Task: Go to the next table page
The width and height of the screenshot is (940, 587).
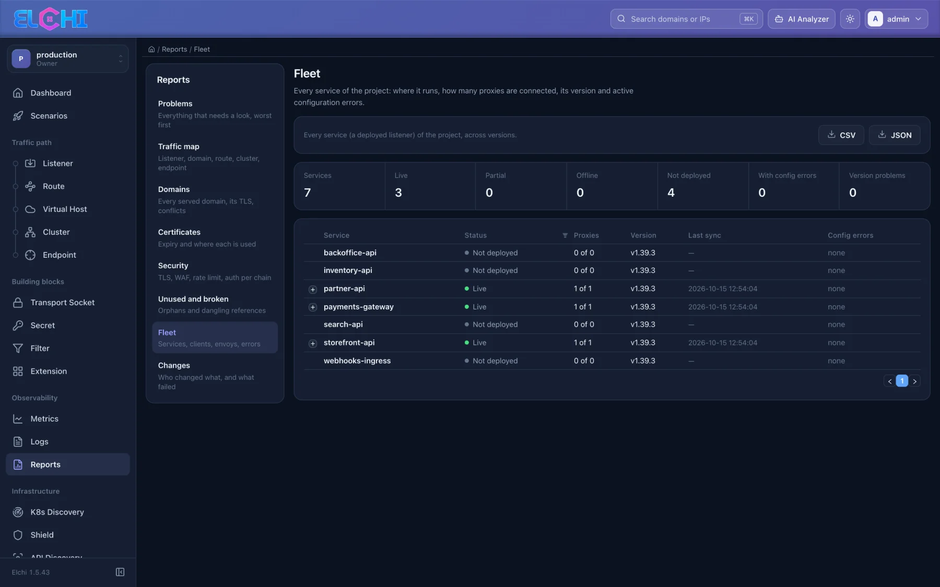Action: (x=915, y=381)
